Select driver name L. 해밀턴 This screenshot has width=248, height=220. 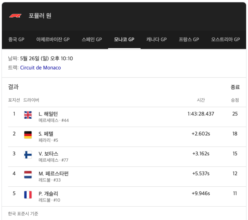tap(48, 114)
